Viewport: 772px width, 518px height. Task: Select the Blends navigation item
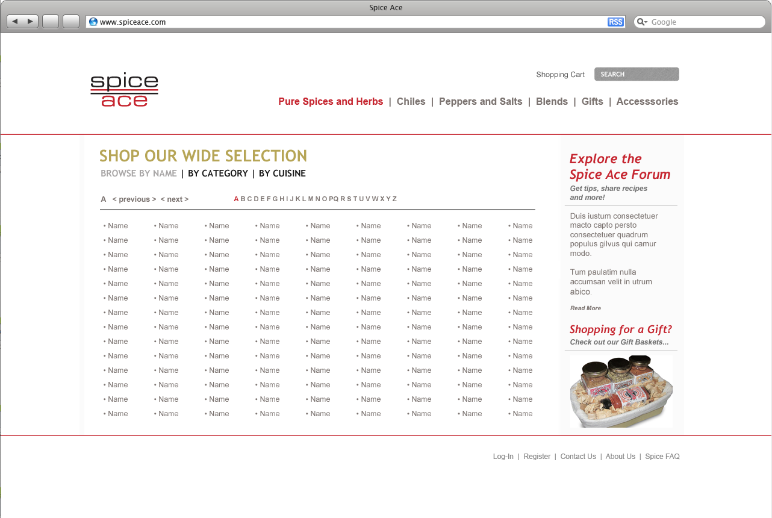[552, 101]
